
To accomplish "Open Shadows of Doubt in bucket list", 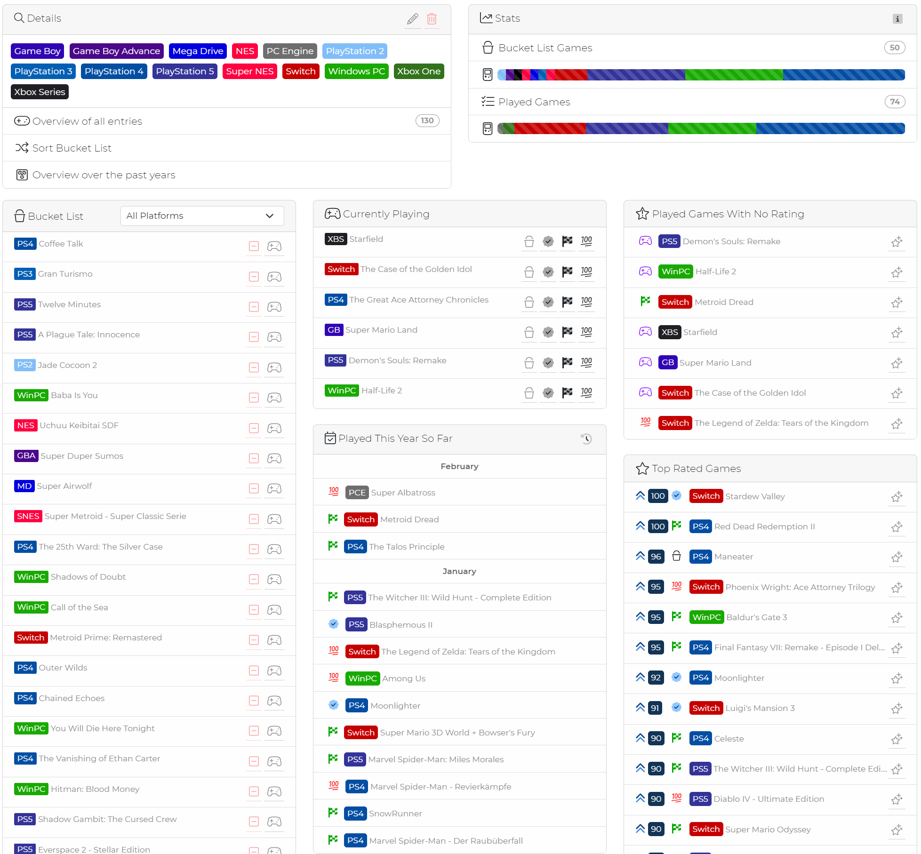I will [x=88, y=577].
